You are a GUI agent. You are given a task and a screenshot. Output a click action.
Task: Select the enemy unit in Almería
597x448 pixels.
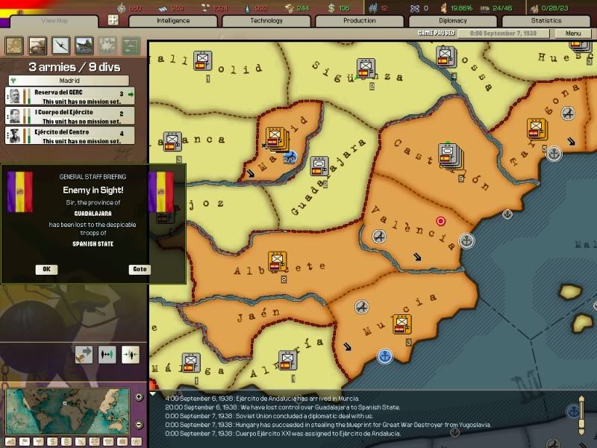click(287, 361)
